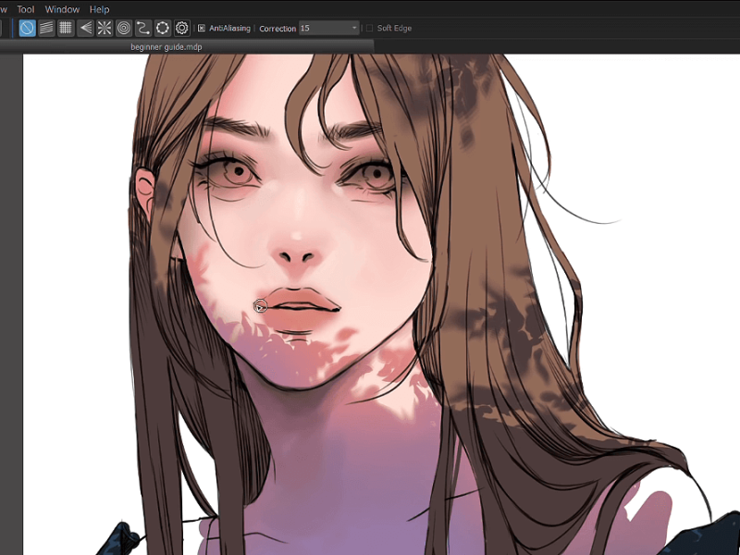Open snap settings via the gear icon
The height and width of the screenshot is (555, 740).
coord(182,28)
